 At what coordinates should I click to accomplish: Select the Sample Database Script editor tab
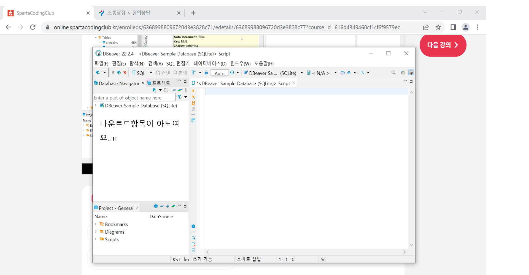coord(243,83)
